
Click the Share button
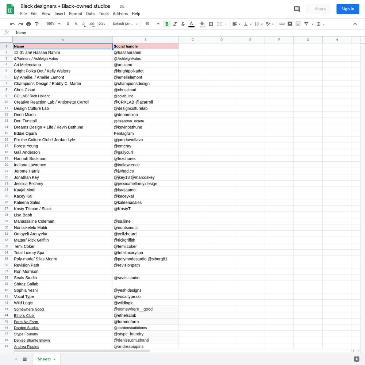pyautogui.click(x=318, y=9)
